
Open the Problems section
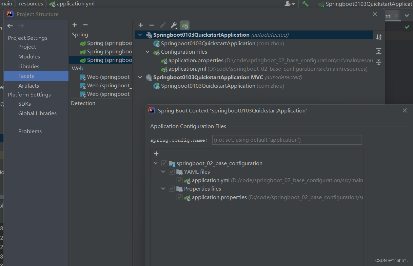(30, 131)
